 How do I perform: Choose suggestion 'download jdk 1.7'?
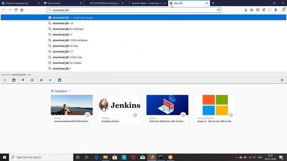point(143,51)
